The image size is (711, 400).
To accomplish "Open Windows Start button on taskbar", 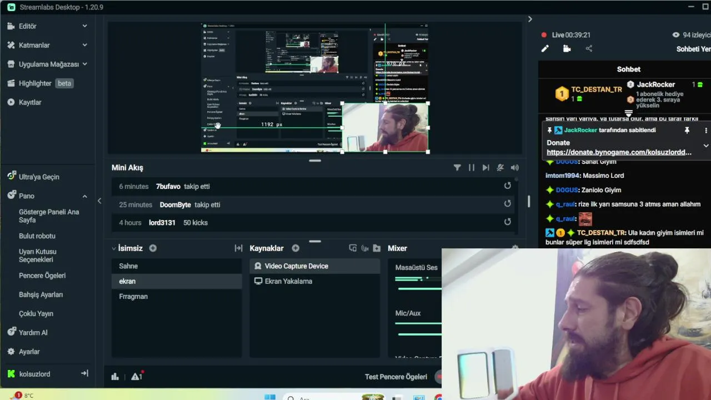I will tap(270, 397).
